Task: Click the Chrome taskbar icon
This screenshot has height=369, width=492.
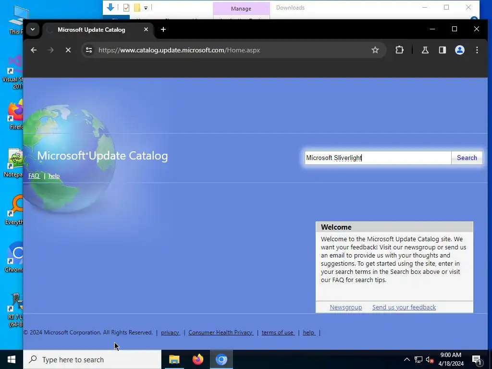Action: point(221,359)
